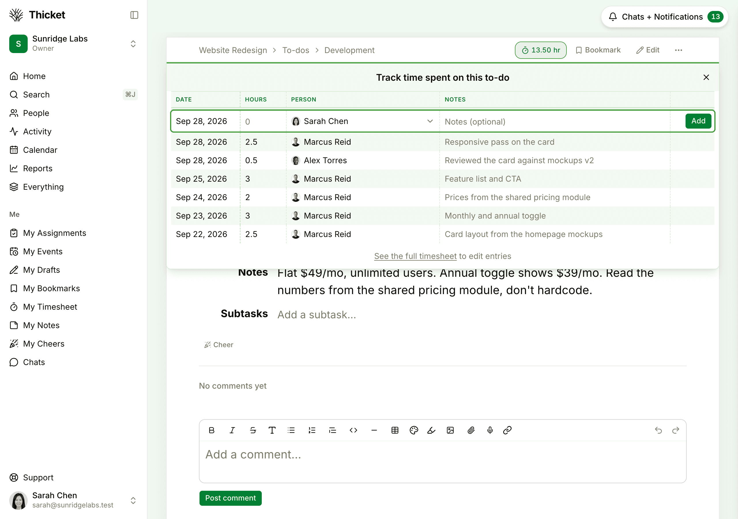The height and width of the screenshot is (519, 738).
Task: Open Reports in the sidebar
Action: (x=31, y=168)
